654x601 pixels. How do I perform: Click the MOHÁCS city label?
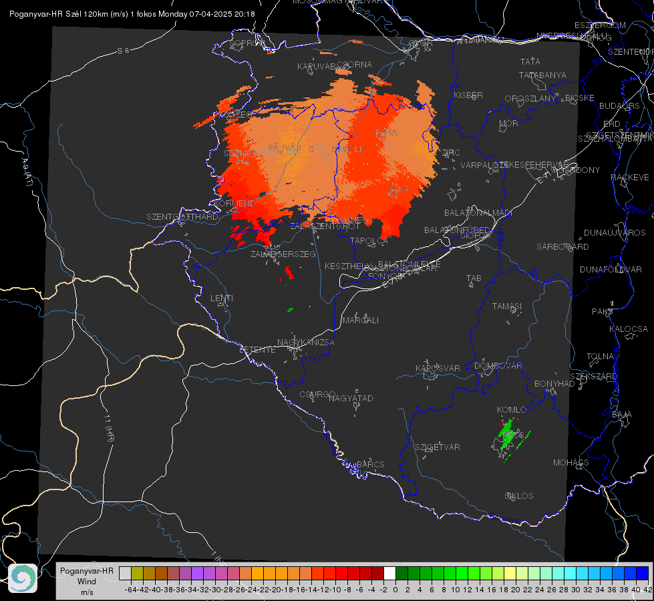click(570, 463)
